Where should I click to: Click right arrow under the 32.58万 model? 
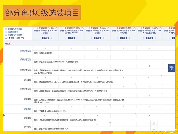(x=130, y=38)
